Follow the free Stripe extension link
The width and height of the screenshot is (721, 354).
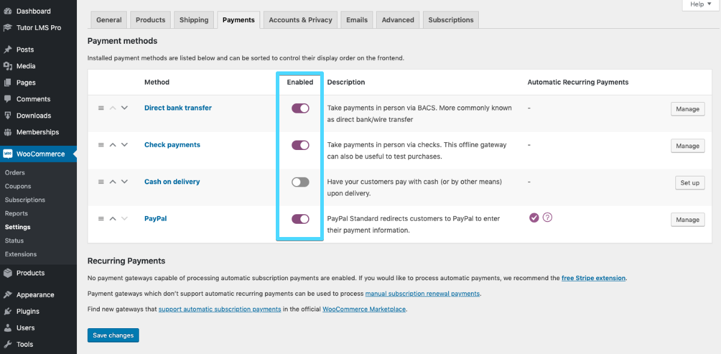pyautogui.click(x=594, y=278)
